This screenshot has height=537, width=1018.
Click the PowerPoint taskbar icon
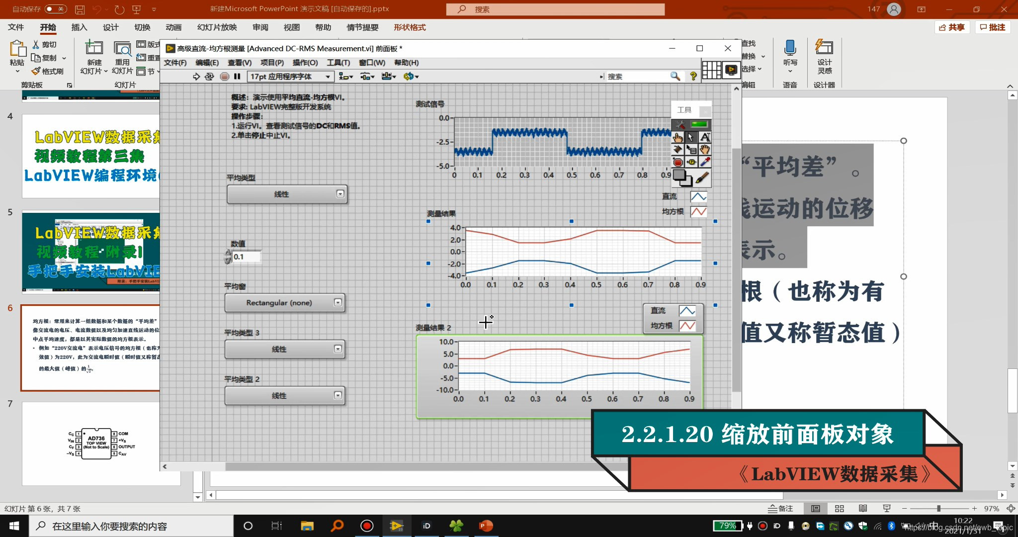[486, 526]
